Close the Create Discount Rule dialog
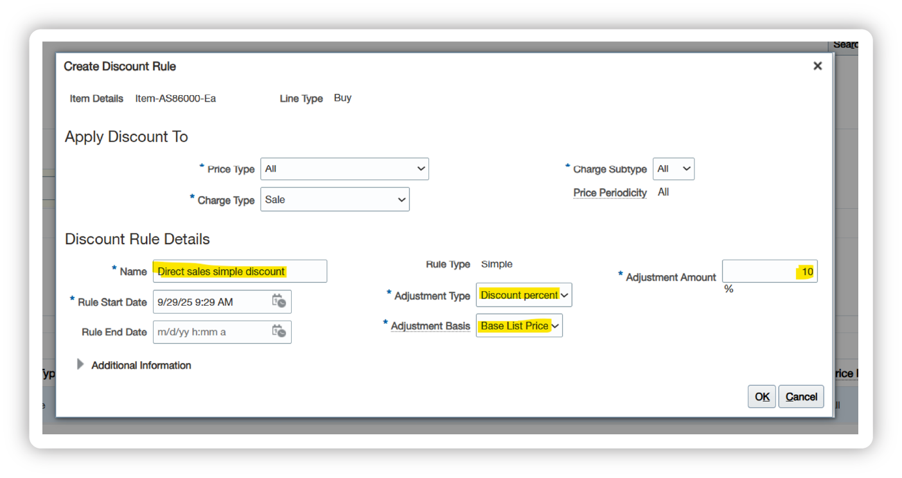This screenshot has width=902, height=478. [x=817, y=66]
